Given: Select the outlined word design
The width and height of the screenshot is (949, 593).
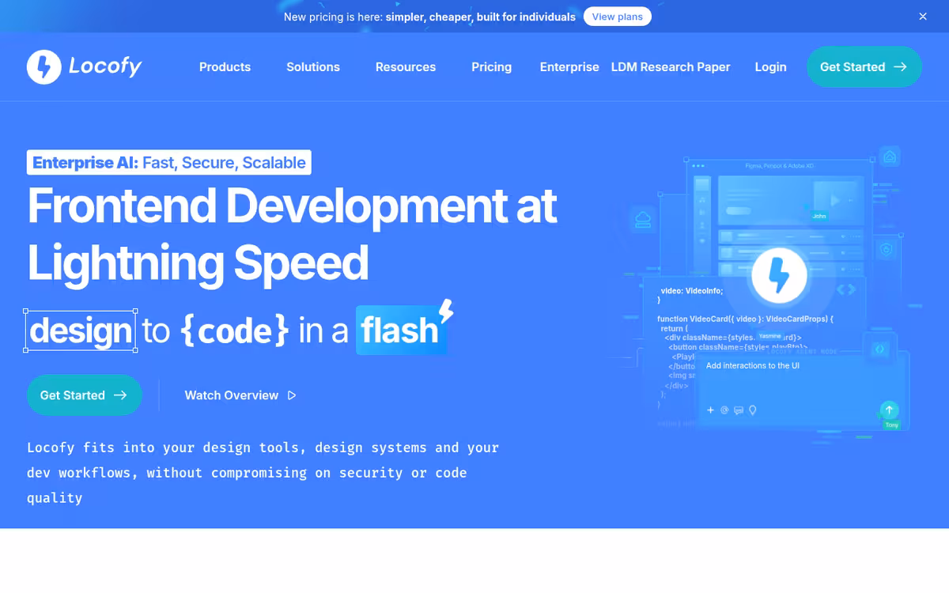Looking at the screenshot, I should pos(81,330).
